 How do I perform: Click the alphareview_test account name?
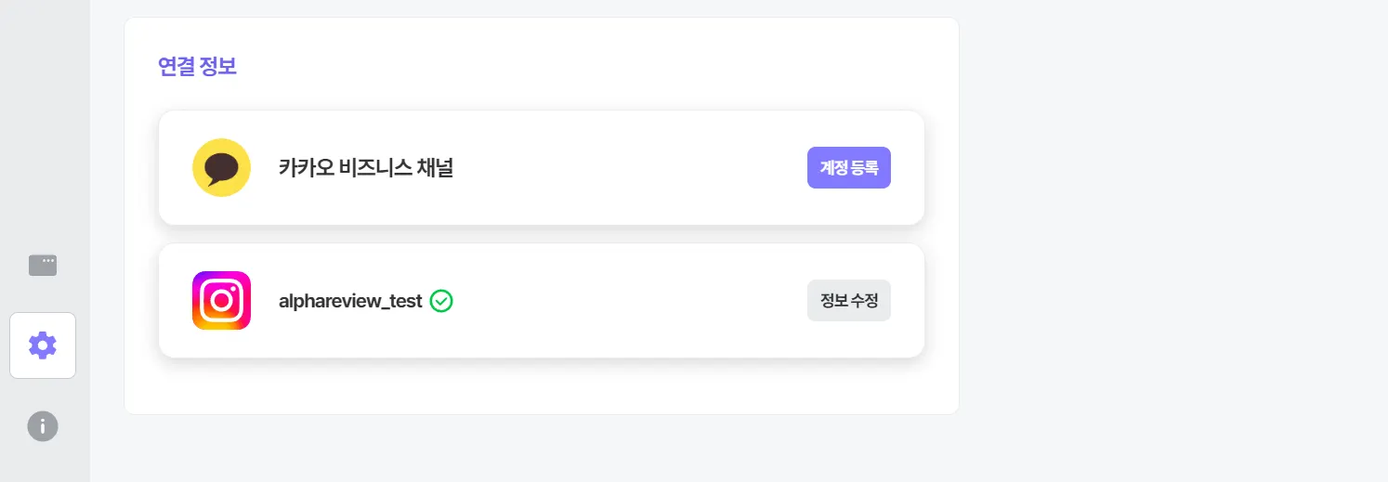(350, 301)
